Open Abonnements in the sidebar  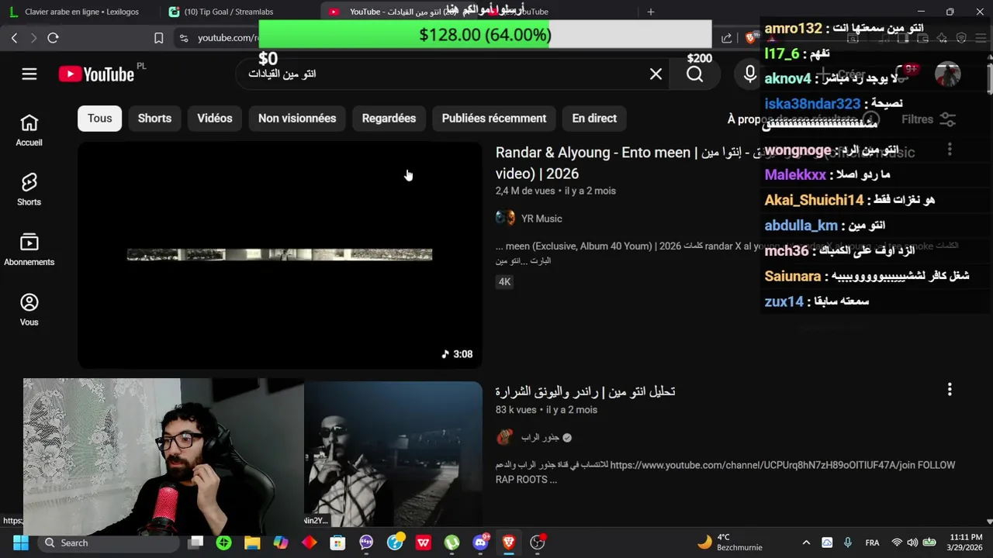(x=29, y=250)
